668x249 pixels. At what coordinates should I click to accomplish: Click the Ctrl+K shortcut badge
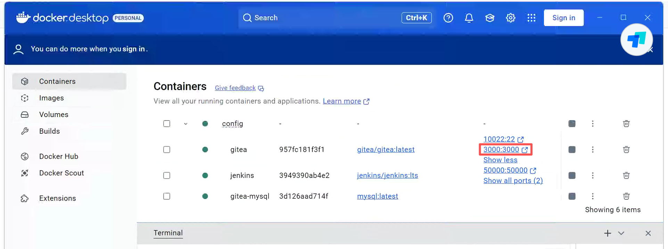pyautogui.click(x=417, y=18)
